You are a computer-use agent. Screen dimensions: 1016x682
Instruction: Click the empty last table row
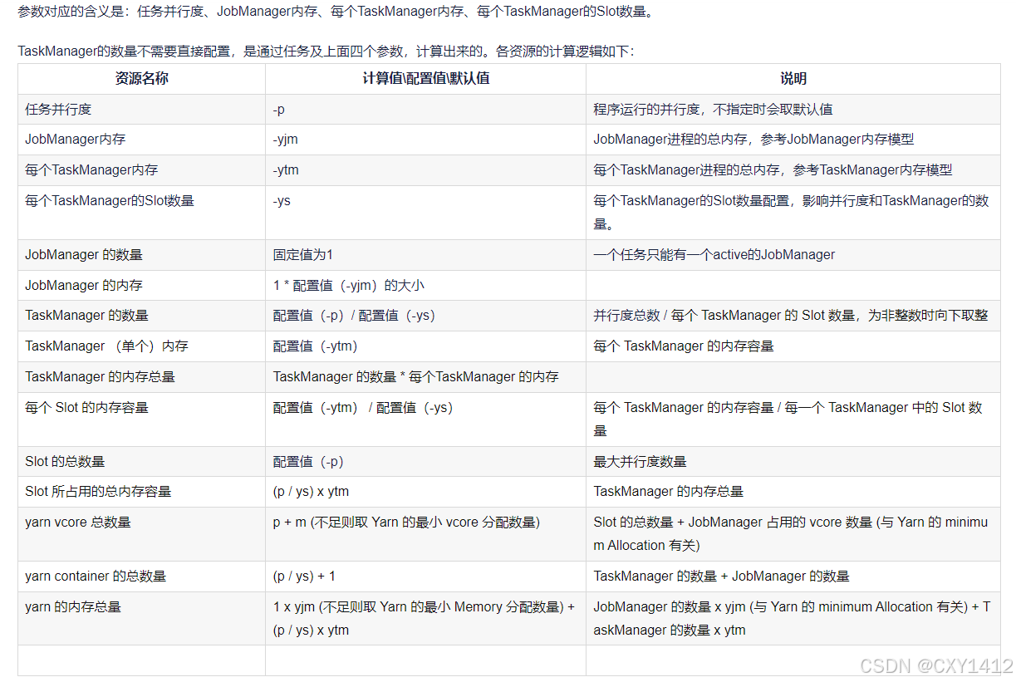click(x=140, y=660)
